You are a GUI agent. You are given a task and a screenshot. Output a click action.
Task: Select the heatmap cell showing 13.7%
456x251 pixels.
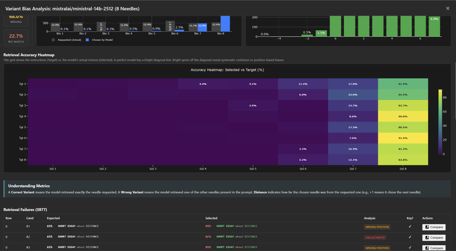tap(353, 105)
